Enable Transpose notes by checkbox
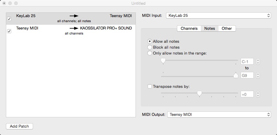277x135 pixels. [x=150, y=87]
